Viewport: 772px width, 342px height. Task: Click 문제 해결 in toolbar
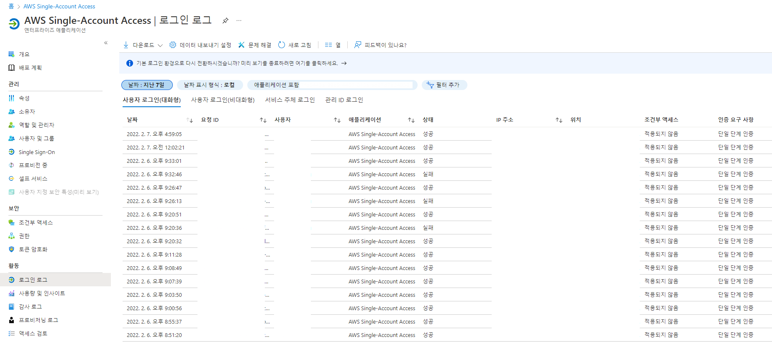click(255, 45)
